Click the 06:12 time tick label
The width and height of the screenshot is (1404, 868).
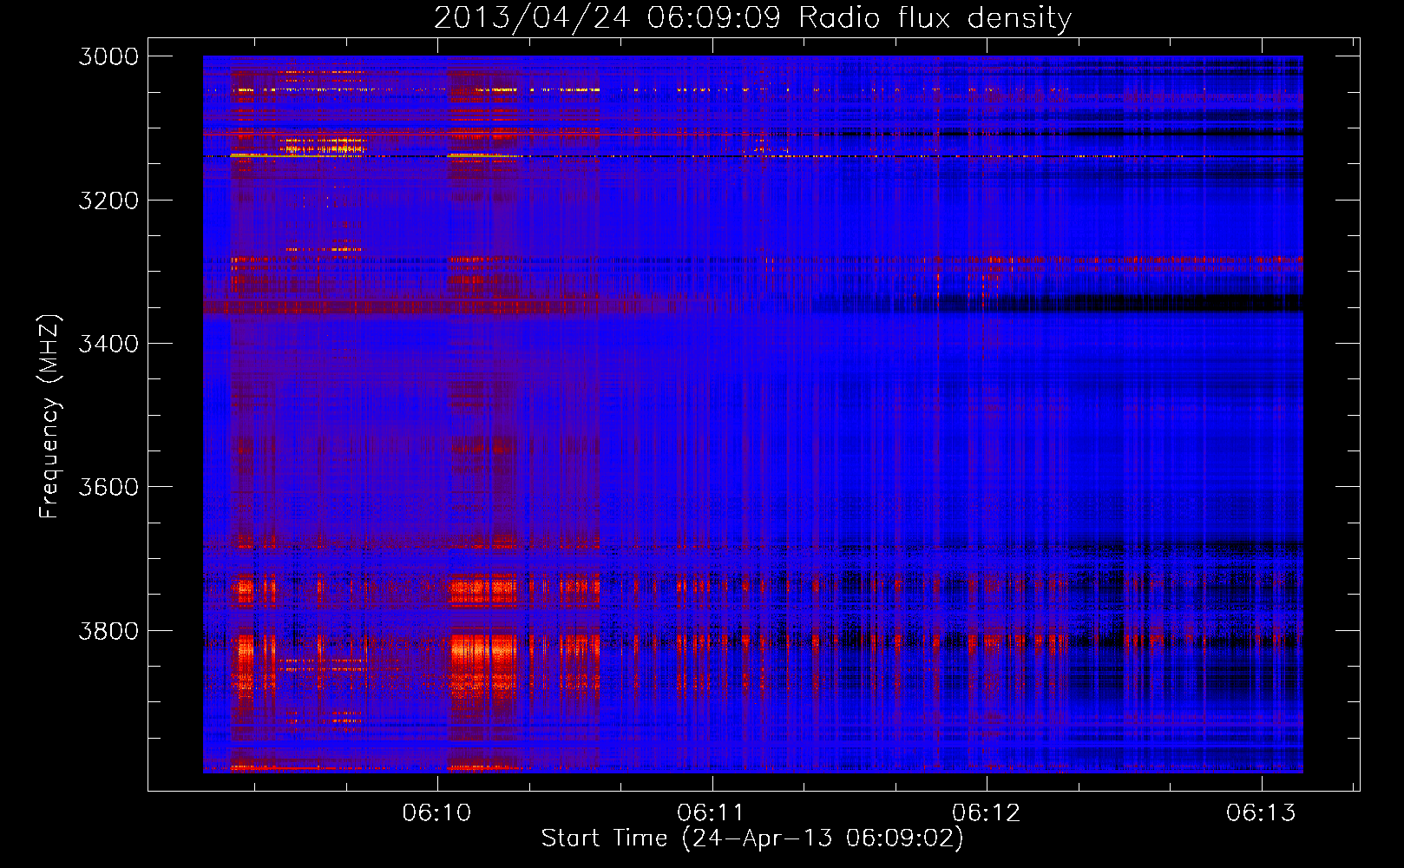[x=987, y=812]
